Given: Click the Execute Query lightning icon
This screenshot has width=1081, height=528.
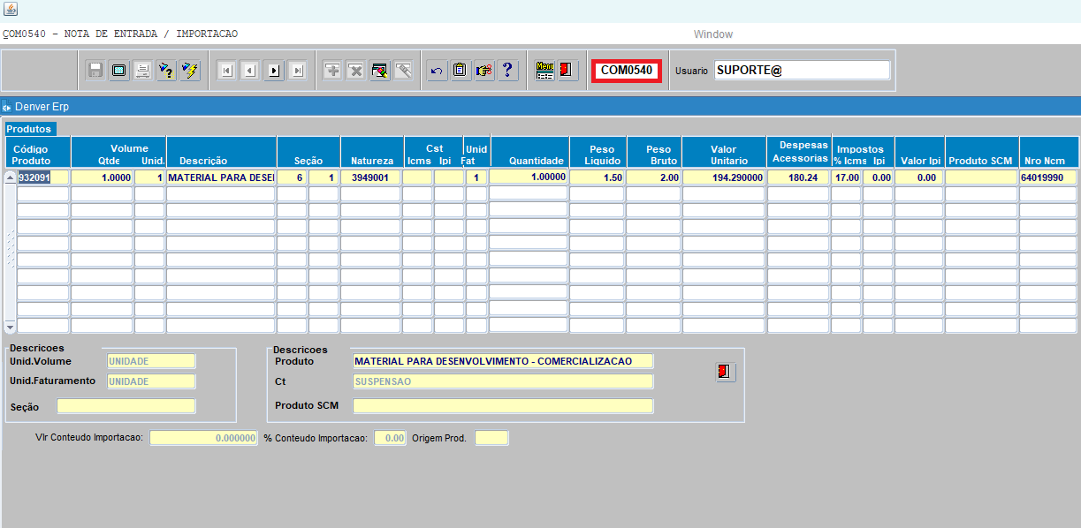Looking at the screenshot, I should point(189,71).
